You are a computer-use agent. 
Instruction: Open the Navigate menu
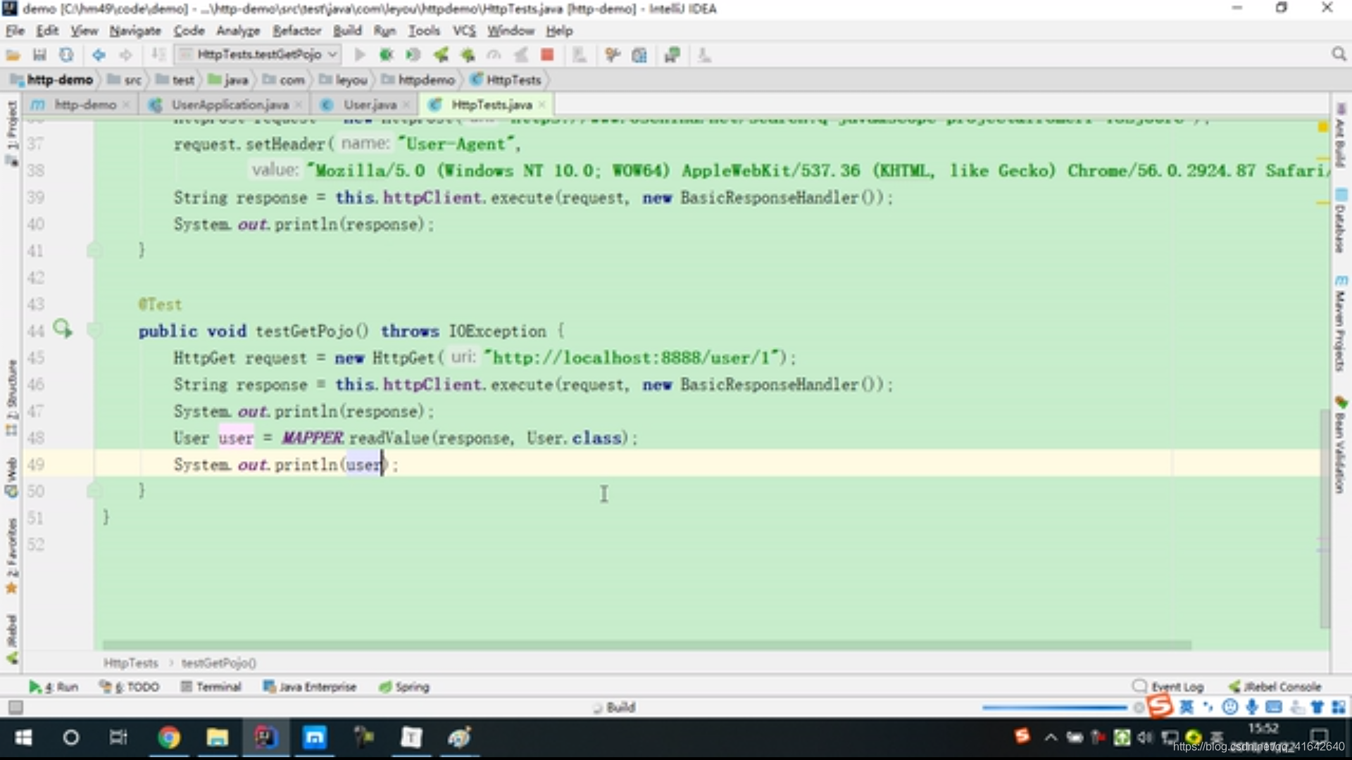point(135,31)
